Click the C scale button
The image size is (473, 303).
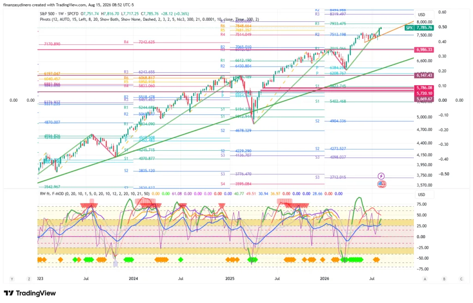click(461, 279)
